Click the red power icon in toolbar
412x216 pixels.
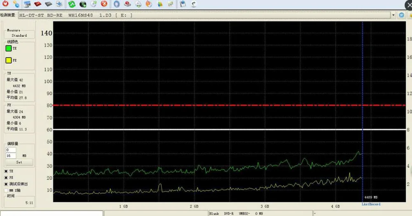[5, 4]
